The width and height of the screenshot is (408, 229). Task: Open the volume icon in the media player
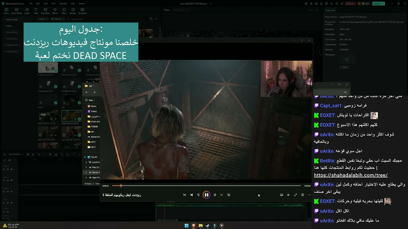(x=288, y=195)
